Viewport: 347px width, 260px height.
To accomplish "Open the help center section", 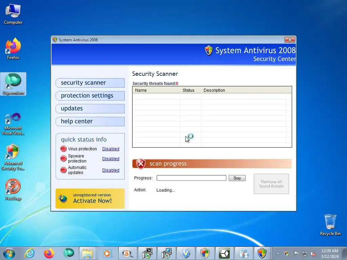I will pos(90,121).
